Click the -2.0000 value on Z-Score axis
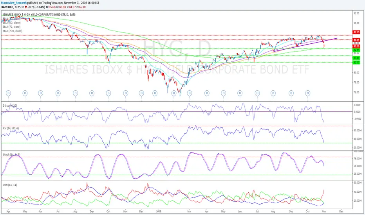 357,119
